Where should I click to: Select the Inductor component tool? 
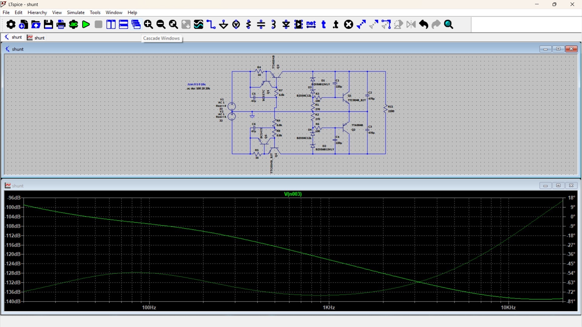point(274,25)
